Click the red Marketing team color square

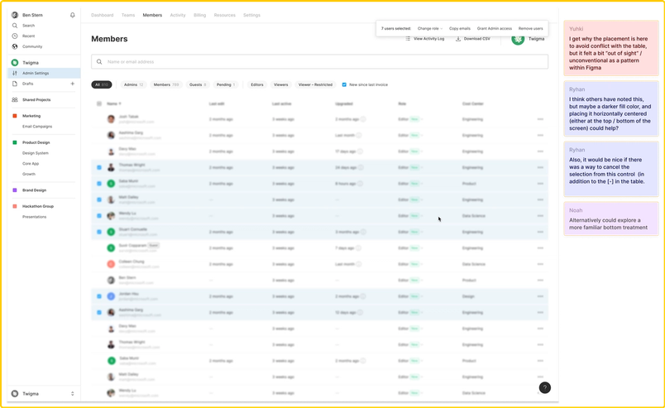coord(15,116)
